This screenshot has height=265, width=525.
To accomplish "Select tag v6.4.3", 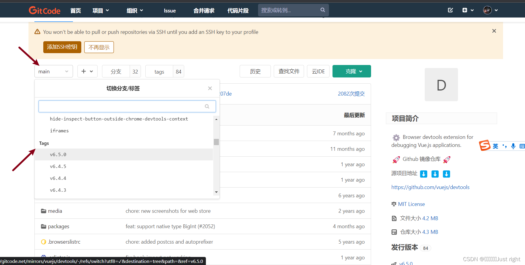I will coord(124,190).
